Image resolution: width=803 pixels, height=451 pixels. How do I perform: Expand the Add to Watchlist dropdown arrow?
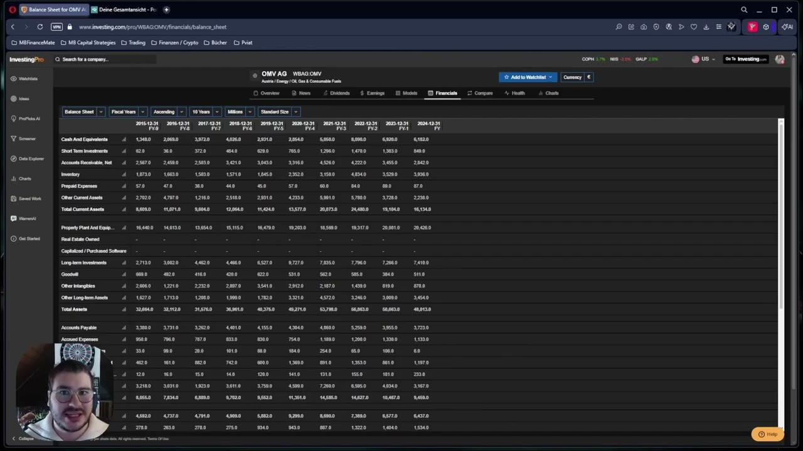[550, 78]
